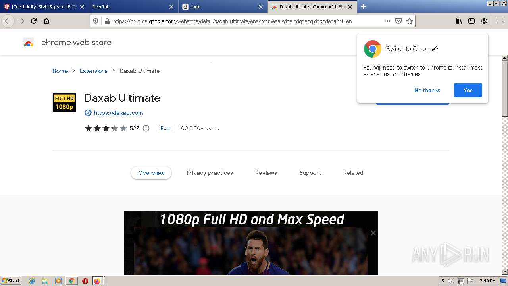Close the New Tab tab

pos(171,7)
